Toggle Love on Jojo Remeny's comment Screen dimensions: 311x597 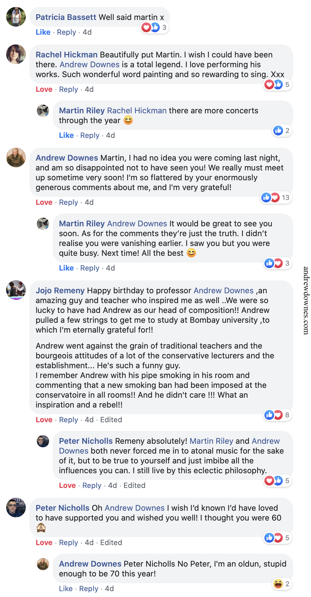point(44,420)
